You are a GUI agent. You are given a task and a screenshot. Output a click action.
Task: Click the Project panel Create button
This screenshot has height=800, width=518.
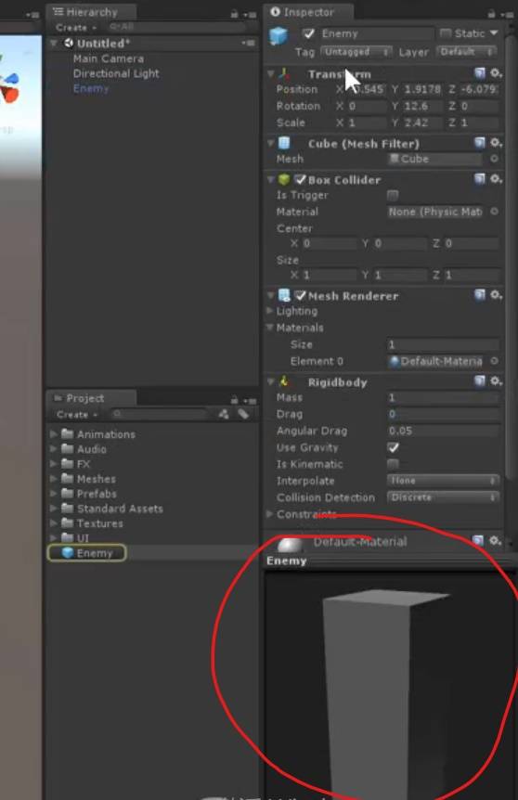coord(75,415)
